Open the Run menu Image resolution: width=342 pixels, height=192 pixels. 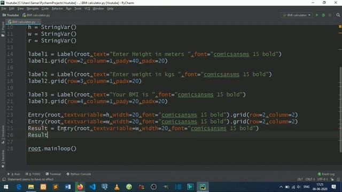tap(68, 9)
